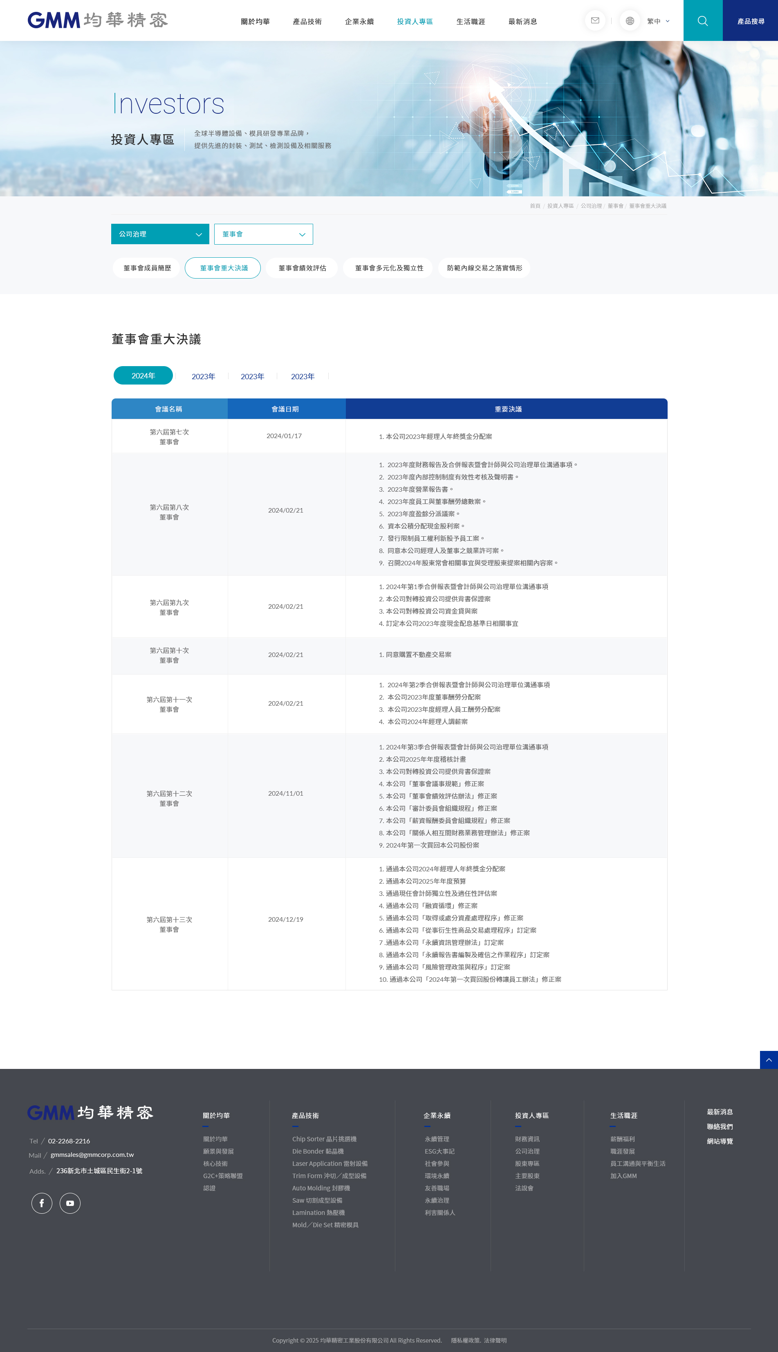Image resolution: width=778 pixels, height=1352 pixels.
Task: Open 投資人專區 in top navigation
Action: [x=415, y=21]
